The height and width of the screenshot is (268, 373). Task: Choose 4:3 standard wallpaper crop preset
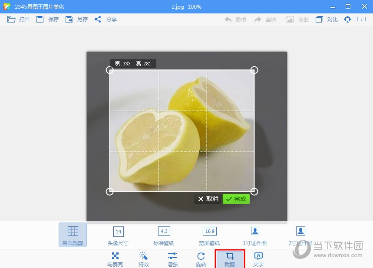pyautogui.click(x=164, y=235)
